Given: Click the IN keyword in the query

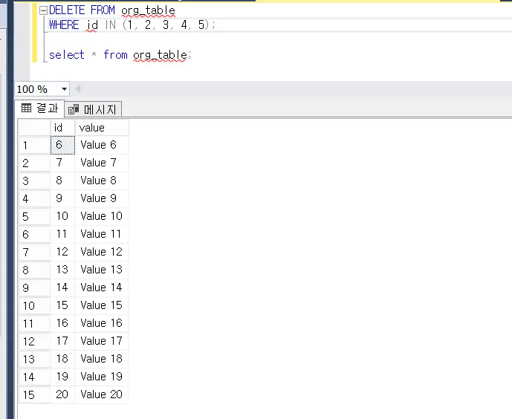Looking at the screenshot, I should 111,25.
